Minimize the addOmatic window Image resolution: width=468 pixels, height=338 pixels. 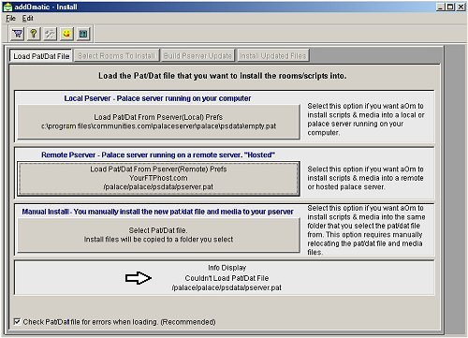click(440, 7)
